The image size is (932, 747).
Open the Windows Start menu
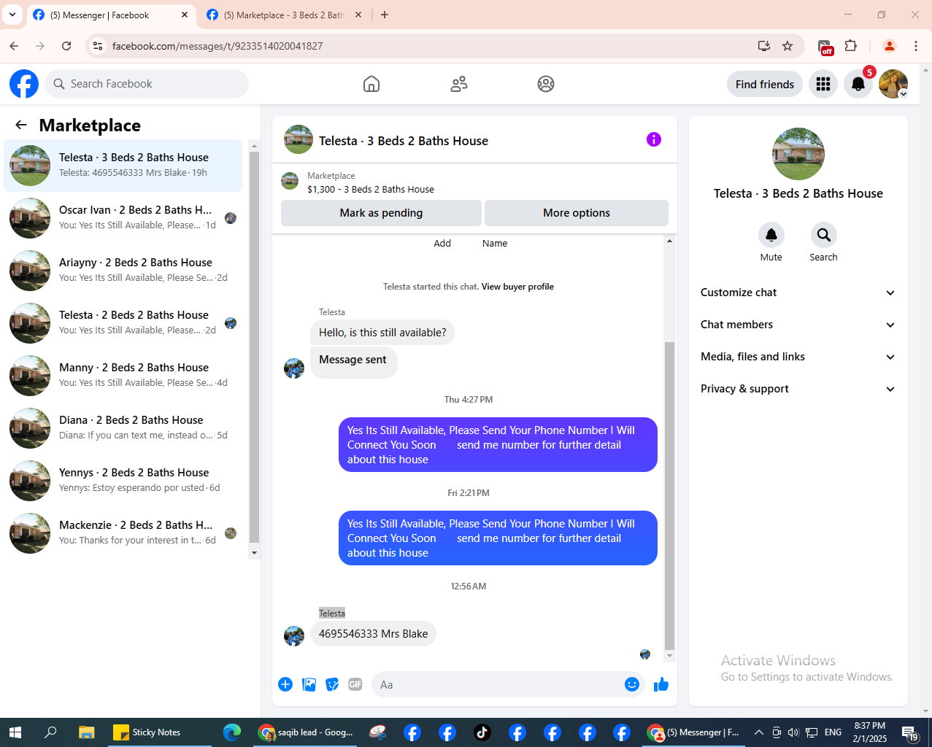(15, 732)
